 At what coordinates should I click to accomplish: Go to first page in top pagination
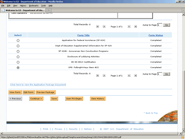pyautogui.click(x=98, y=26)
